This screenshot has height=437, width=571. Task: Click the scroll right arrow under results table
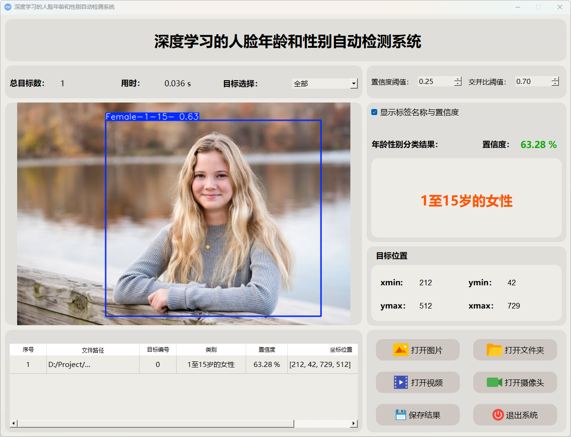click(354, 424)
